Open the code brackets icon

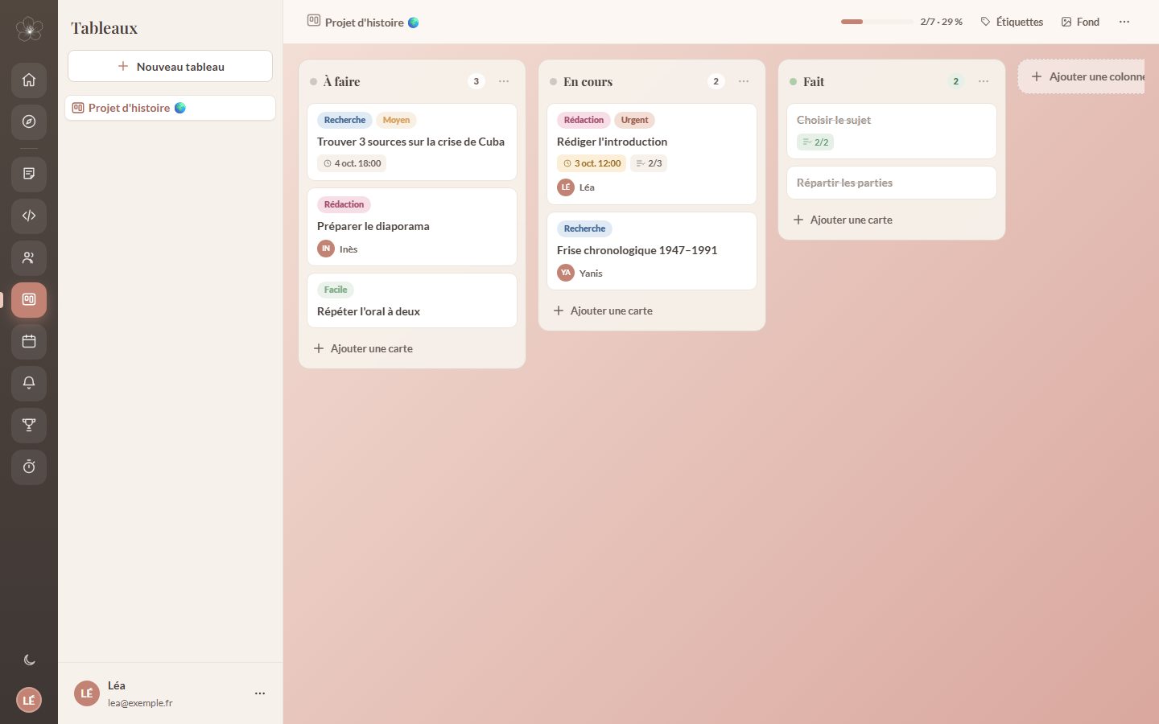click(29, 216)
